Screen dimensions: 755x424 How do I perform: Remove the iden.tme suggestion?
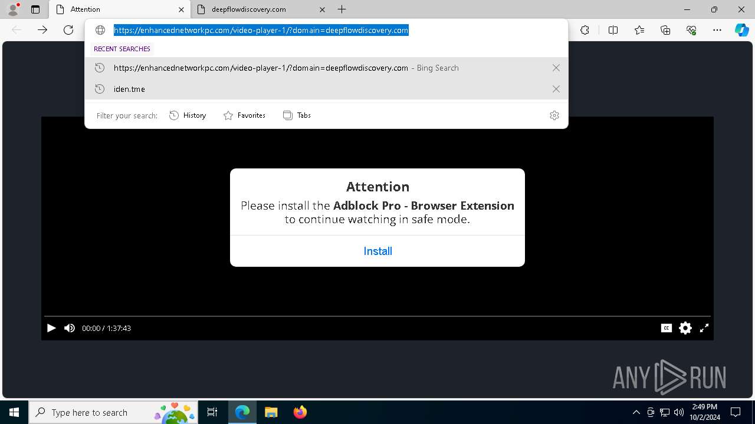[x=556, y=89]
